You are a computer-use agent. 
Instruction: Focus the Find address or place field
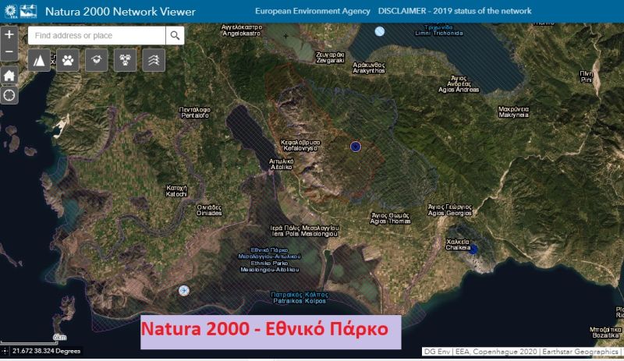click(x=97, y=35)
